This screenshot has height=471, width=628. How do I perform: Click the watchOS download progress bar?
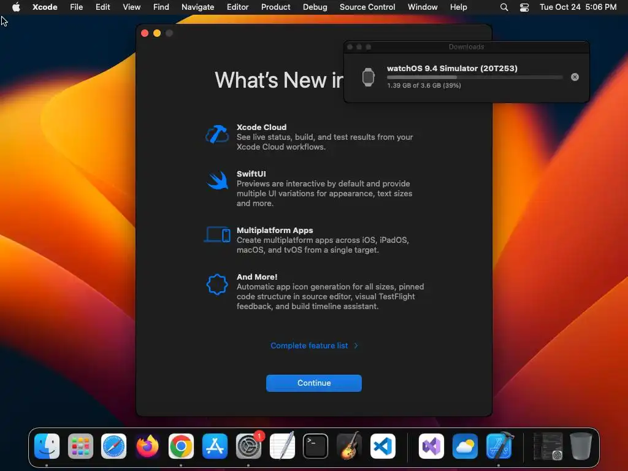[x=475, y=77]
